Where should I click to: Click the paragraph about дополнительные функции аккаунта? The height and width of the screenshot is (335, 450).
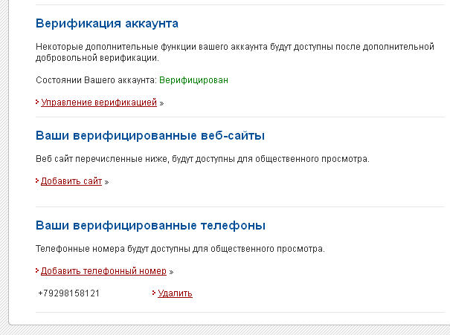(x=235, y=52)
